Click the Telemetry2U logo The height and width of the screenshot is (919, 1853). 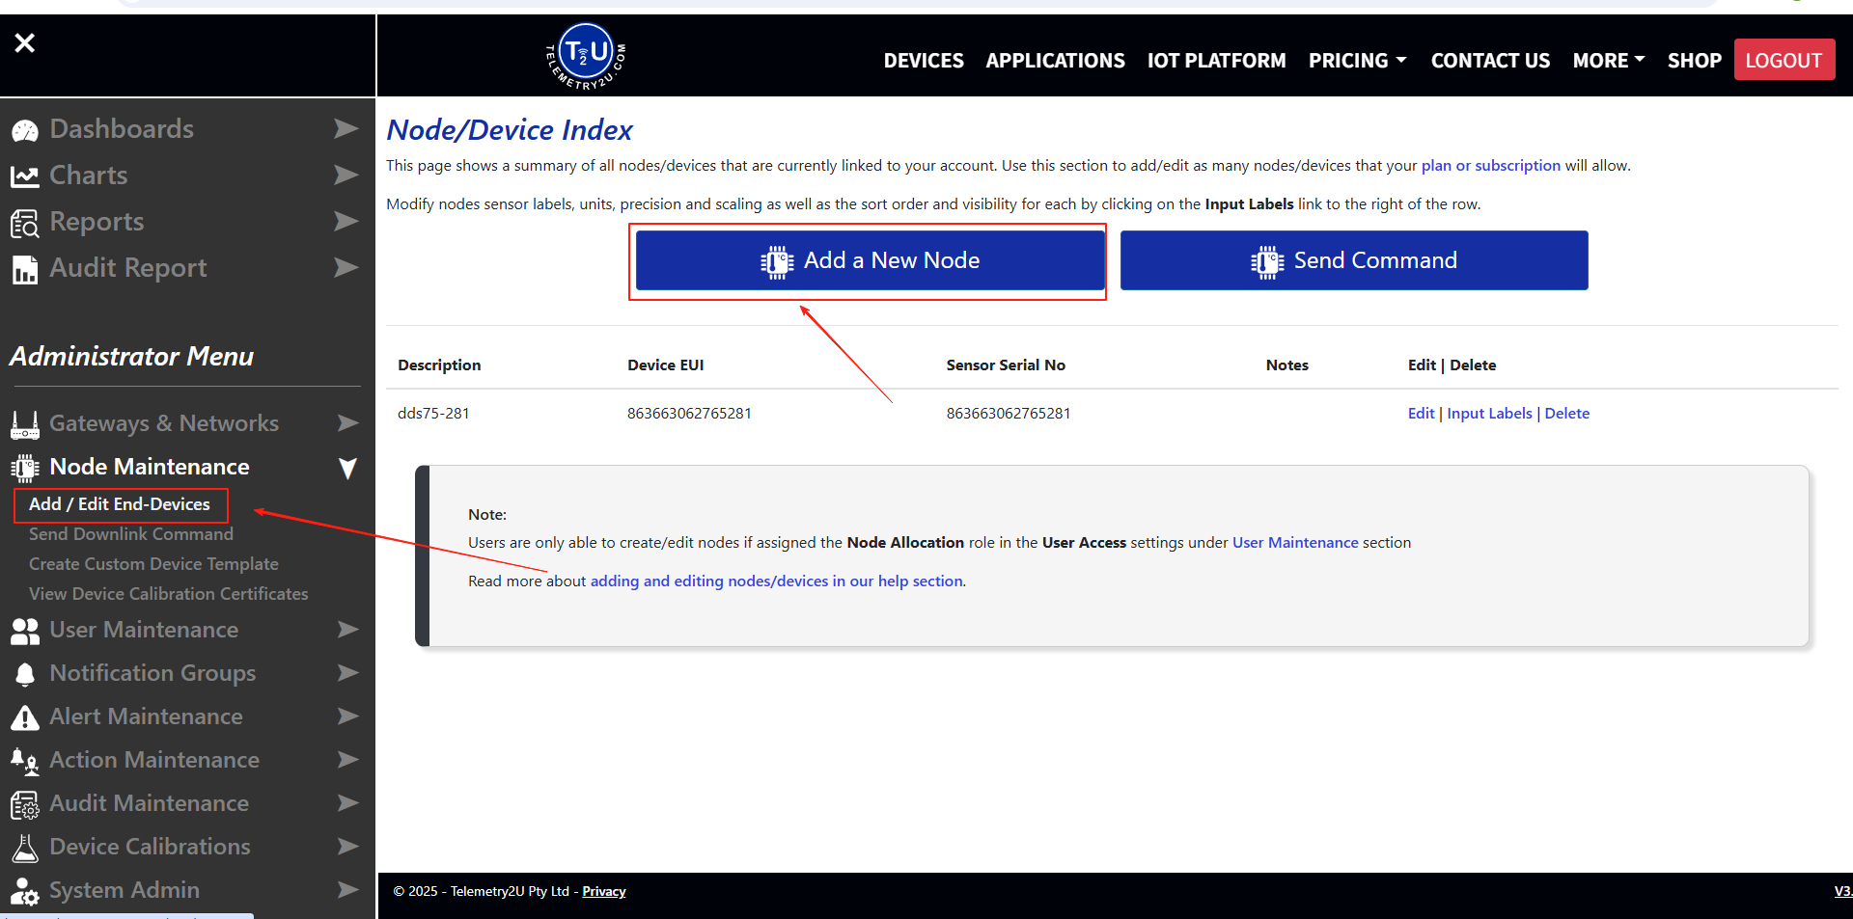pos(586,56)
